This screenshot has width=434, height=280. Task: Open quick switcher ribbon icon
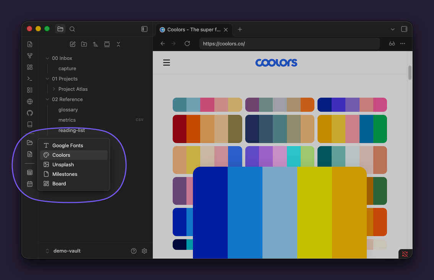(30, 44)
